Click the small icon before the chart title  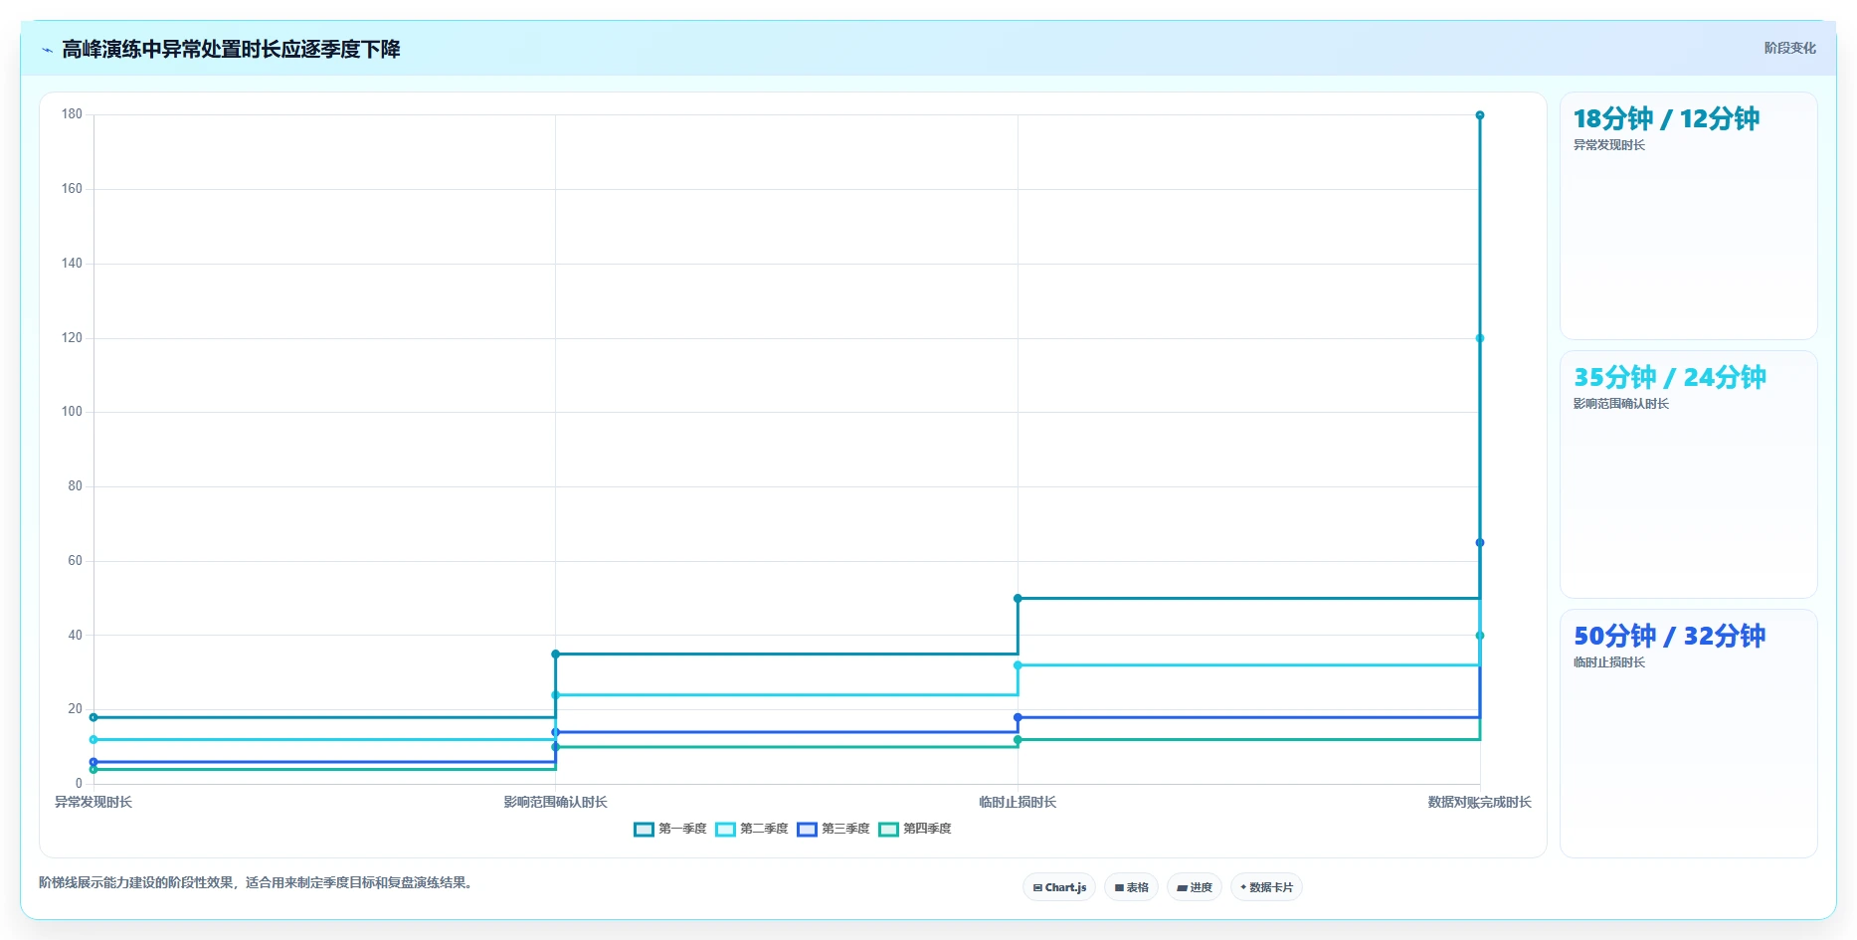[x=47, y=50]
